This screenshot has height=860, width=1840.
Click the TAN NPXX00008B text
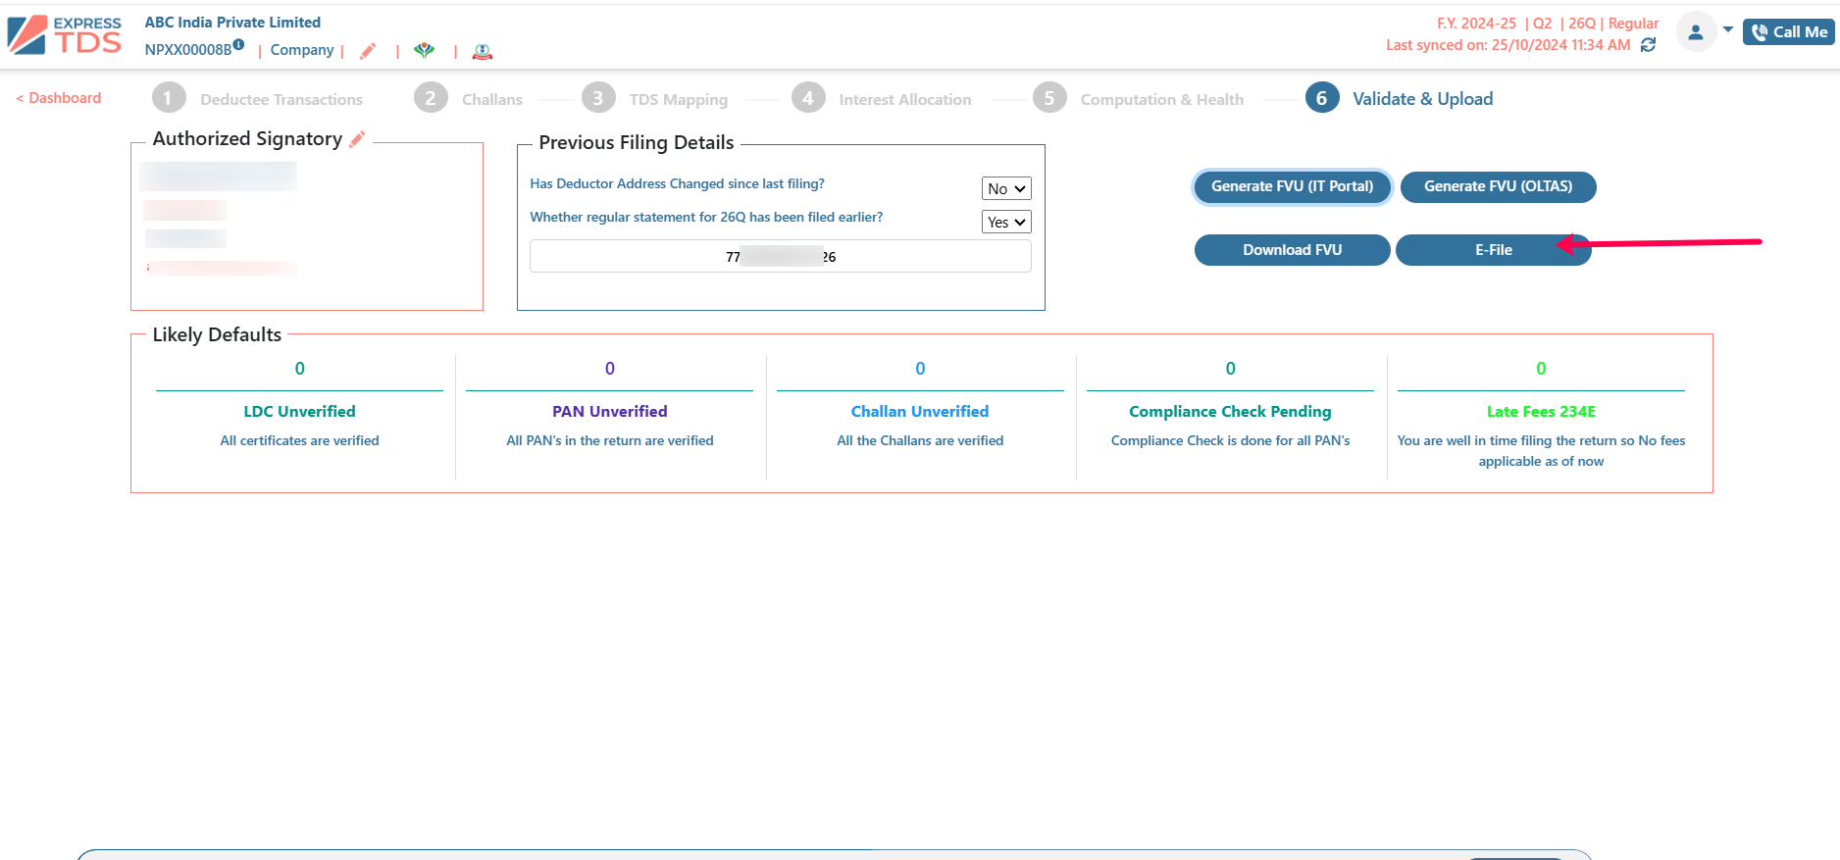point(188,50)
